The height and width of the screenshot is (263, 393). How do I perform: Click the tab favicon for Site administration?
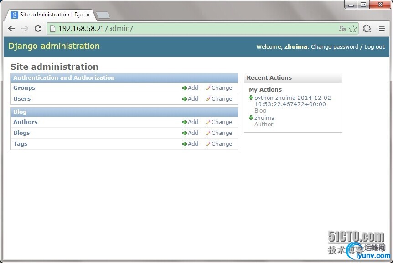[15, 15]
